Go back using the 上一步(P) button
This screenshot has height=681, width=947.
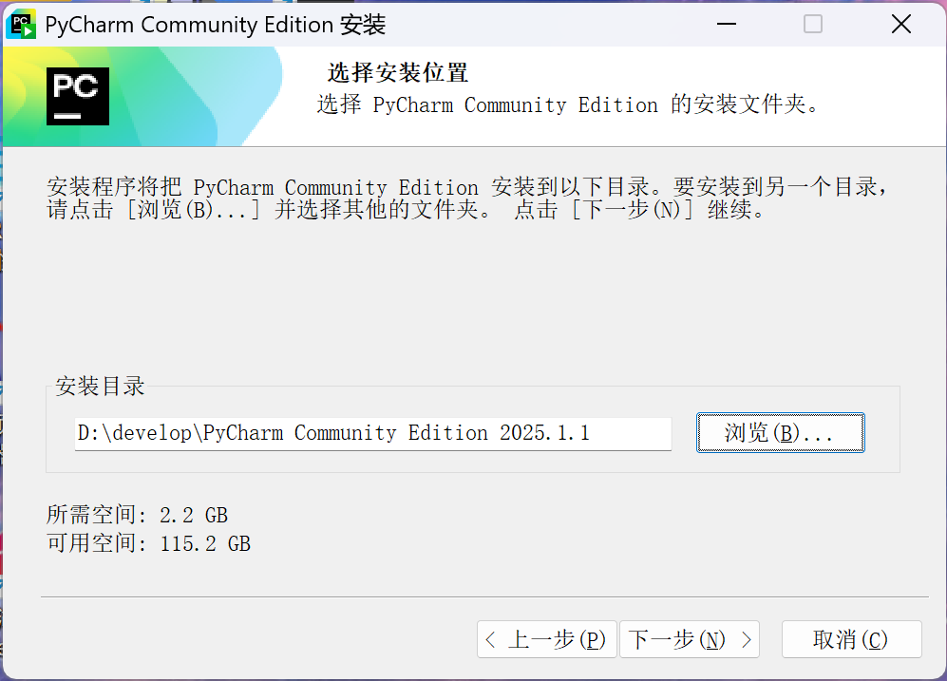point(547,639)
